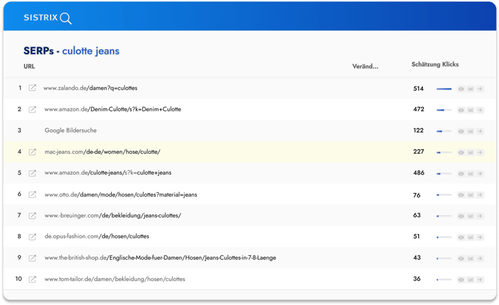Toggle eye icon for zalando.de row
Viewport: 499px width, 305px height.
(x=461, y=89)
